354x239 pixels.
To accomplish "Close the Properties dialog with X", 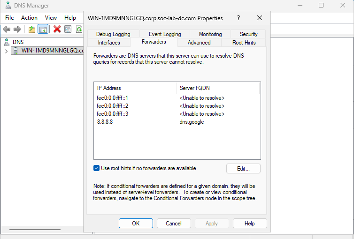I will [x=260, y=18].
